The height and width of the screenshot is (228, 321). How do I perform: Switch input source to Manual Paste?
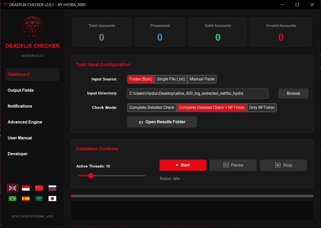coord(202,79)
